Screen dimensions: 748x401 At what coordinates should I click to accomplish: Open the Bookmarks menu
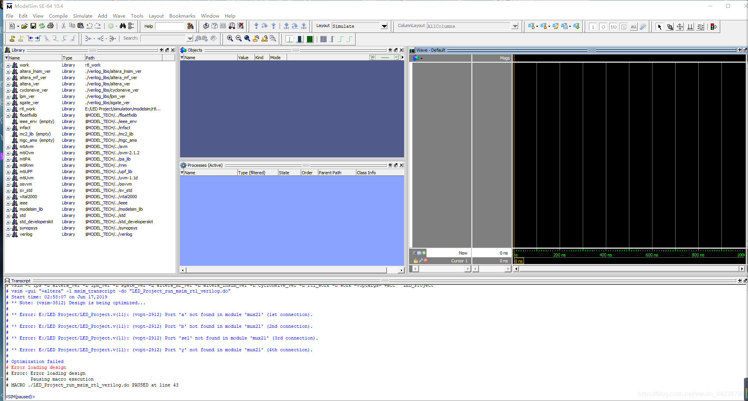182,16
